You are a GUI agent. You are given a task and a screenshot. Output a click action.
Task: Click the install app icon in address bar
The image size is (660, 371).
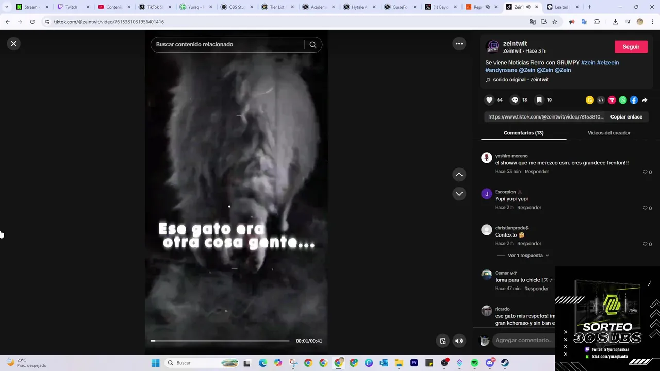[x=543, y=22]
